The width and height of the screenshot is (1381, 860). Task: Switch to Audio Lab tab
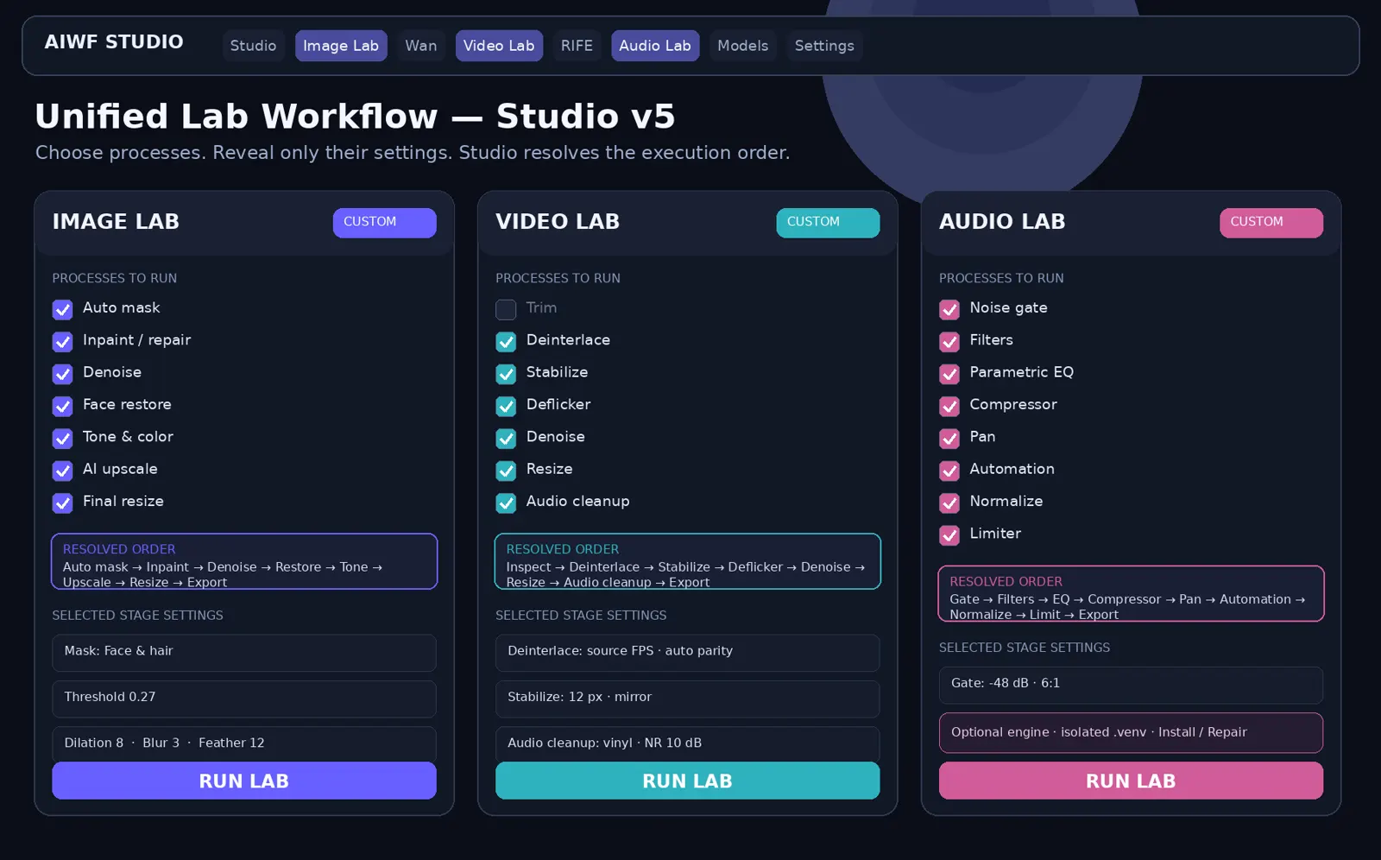tap(655, 46)
